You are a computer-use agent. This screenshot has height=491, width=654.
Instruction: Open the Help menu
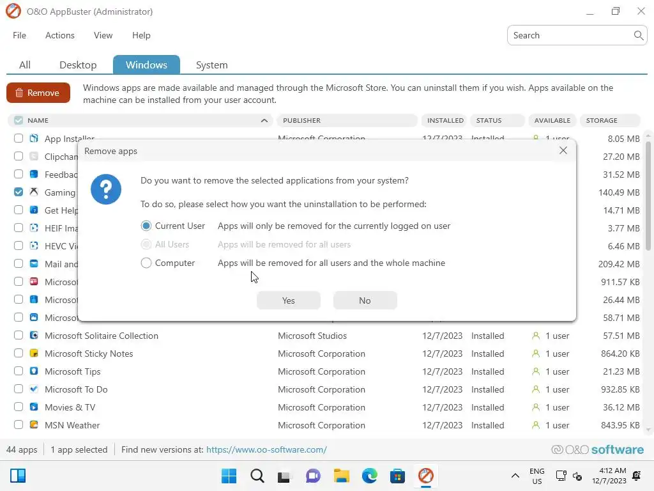click(x=141, y=36)
